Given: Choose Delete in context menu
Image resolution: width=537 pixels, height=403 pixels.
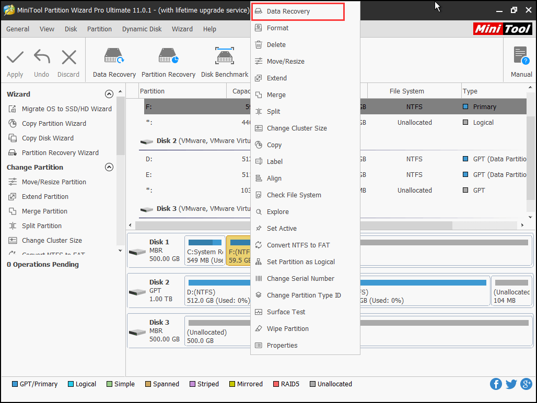Looking at the screenshot, I should (x=305, y=45).
